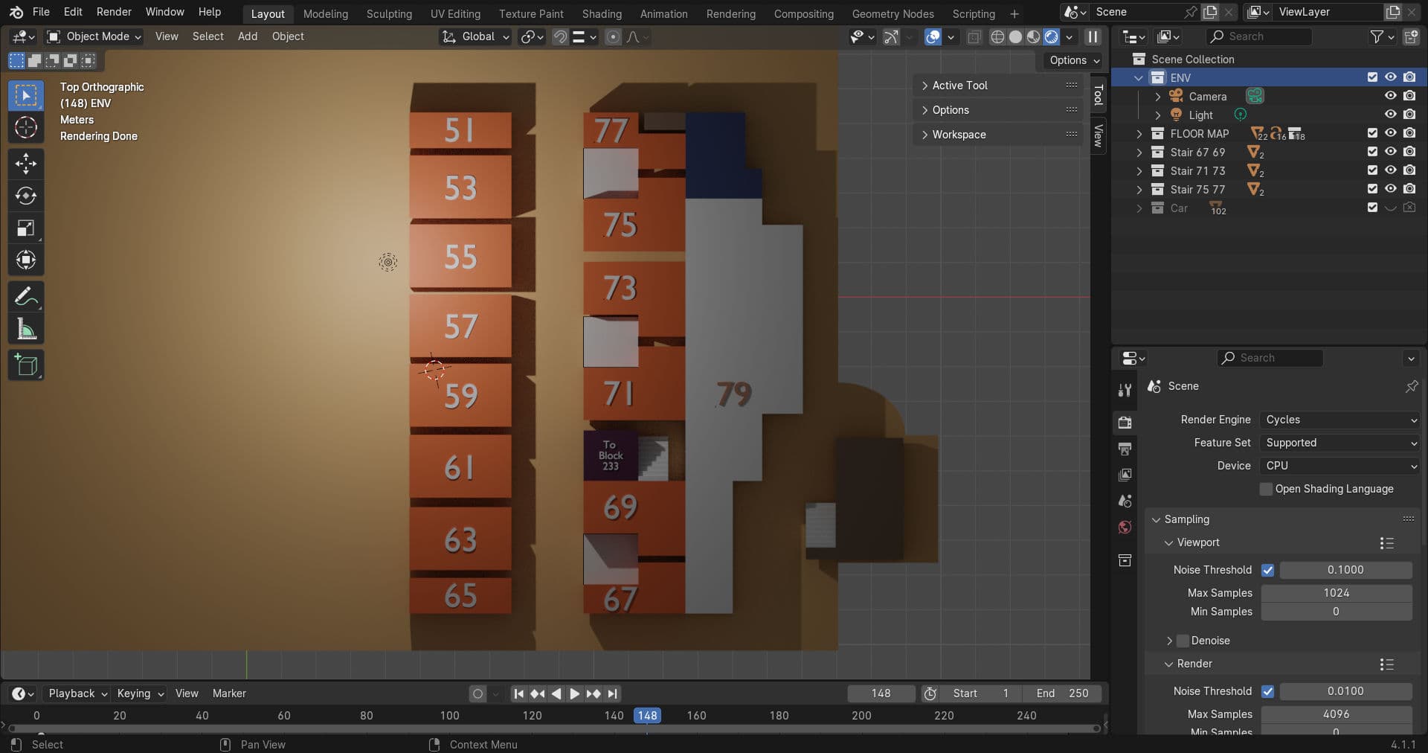This screenshot has height=753, width=1428.
Task: Open the Playback popover in timeline
Action: [x=77, y=693]
